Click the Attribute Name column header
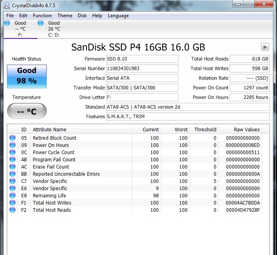The width and height of the screenshot is (277, 255). (x=81, y=130)
